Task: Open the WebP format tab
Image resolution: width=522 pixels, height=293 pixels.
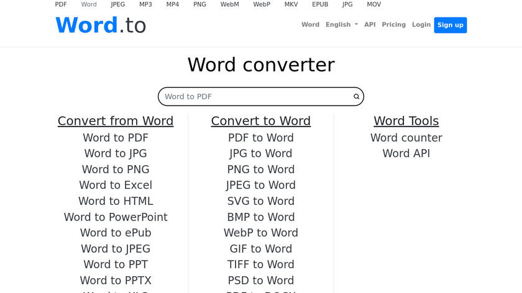Action: 262,4
